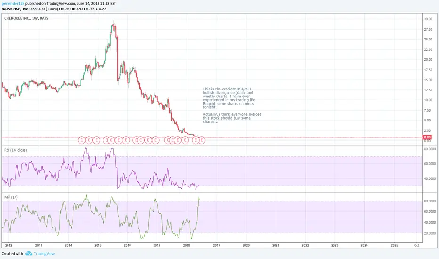
Task: Click the TradingView logo icon at the bottom
Action: (29, 253)
